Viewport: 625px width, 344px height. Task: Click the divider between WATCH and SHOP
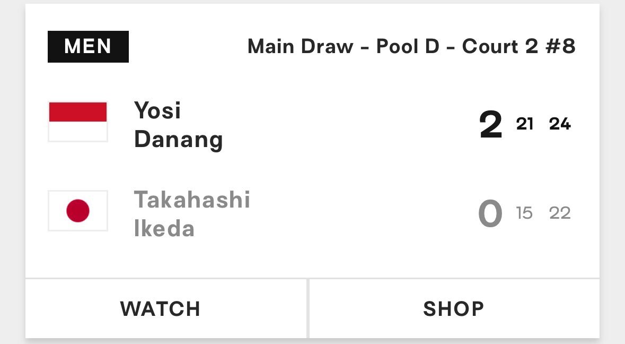coord(307,308)
